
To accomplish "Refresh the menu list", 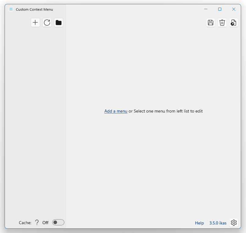I will [x=47, y=23].
